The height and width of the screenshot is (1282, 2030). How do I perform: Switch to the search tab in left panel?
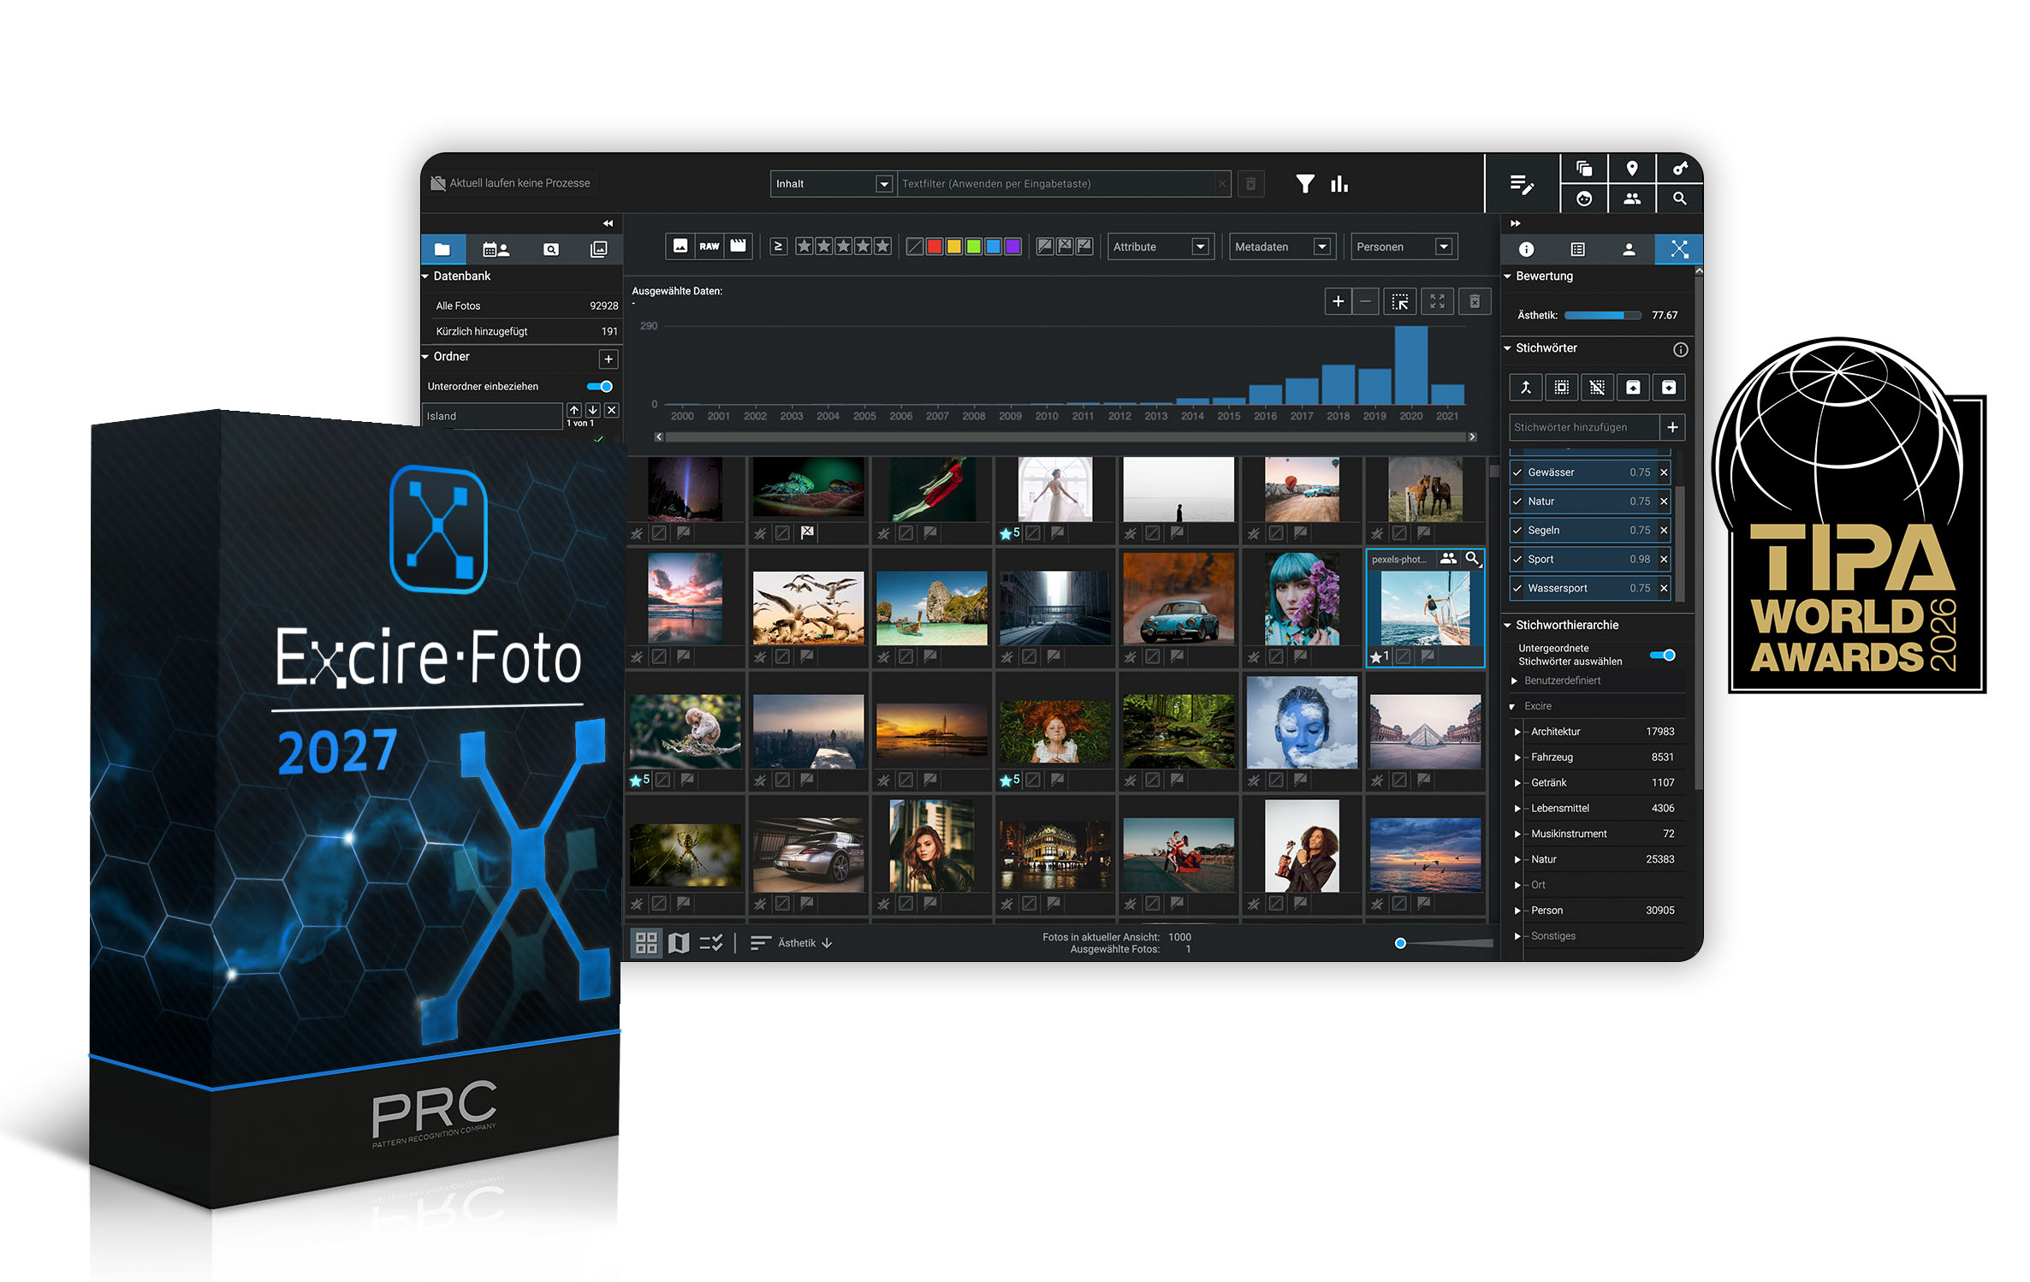point(551,249)
